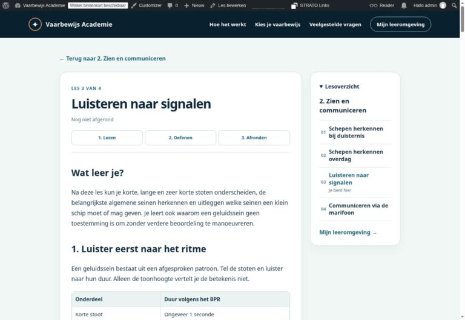The image size is (465, 320).
Task: Open the WordPress logo menu
Action: [x=5, y=5]
